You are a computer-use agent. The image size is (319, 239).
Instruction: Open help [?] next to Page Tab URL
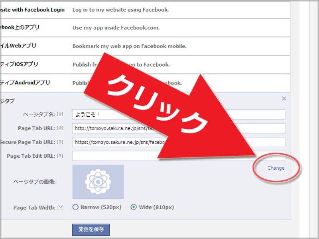click(x=60, y=128)
